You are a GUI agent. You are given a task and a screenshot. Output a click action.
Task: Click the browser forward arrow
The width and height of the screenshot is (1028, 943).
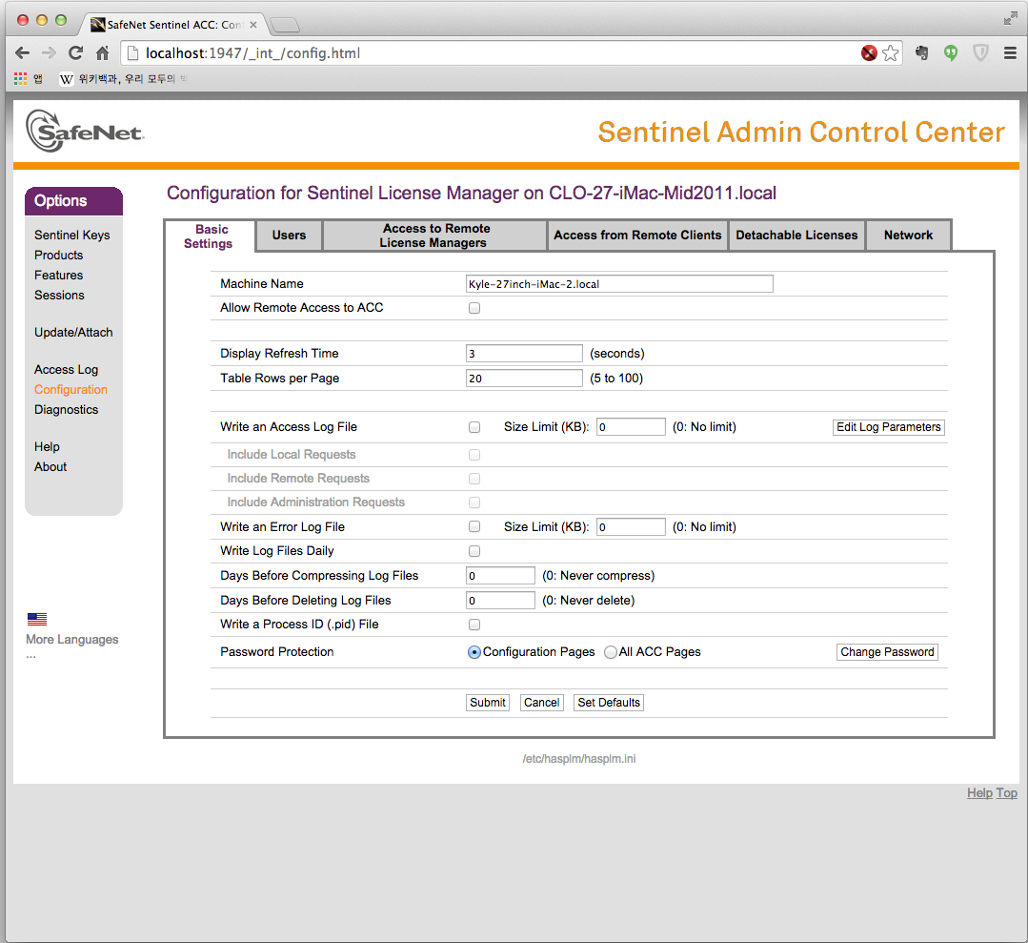(49, 53)
